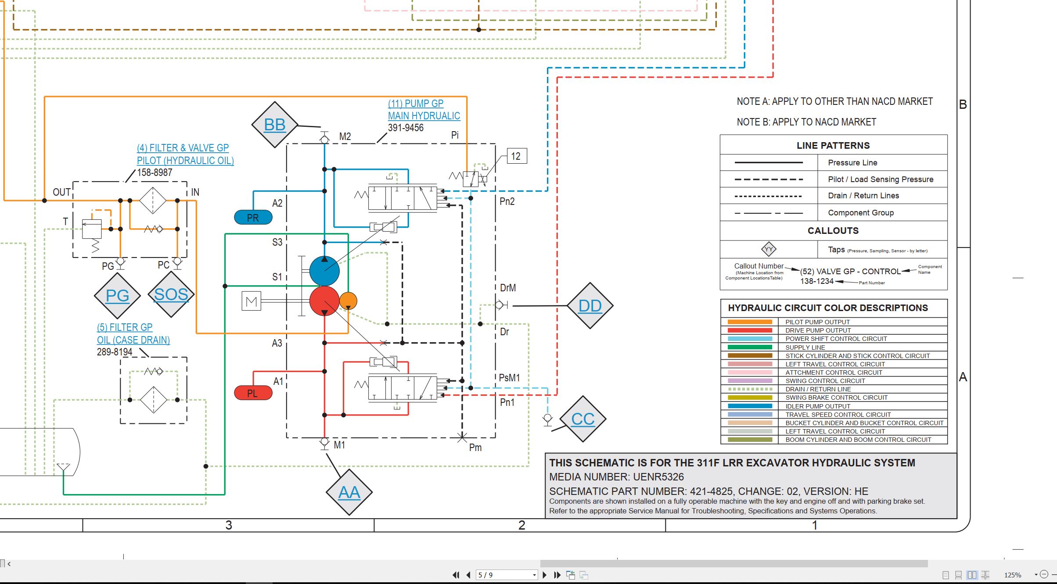Click the POWER SHIFT CONTROL CIRCUIT swatch
Image resolution: width=1057 pixels, height=584 pixels.
(x=750, y=339)
